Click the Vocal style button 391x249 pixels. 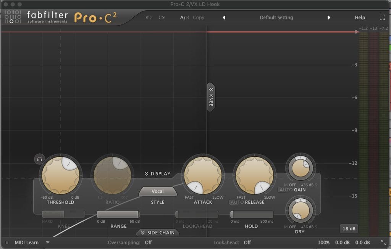[158, 191]
